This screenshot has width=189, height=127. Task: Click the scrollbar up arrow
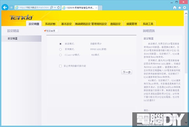[186, 14]
